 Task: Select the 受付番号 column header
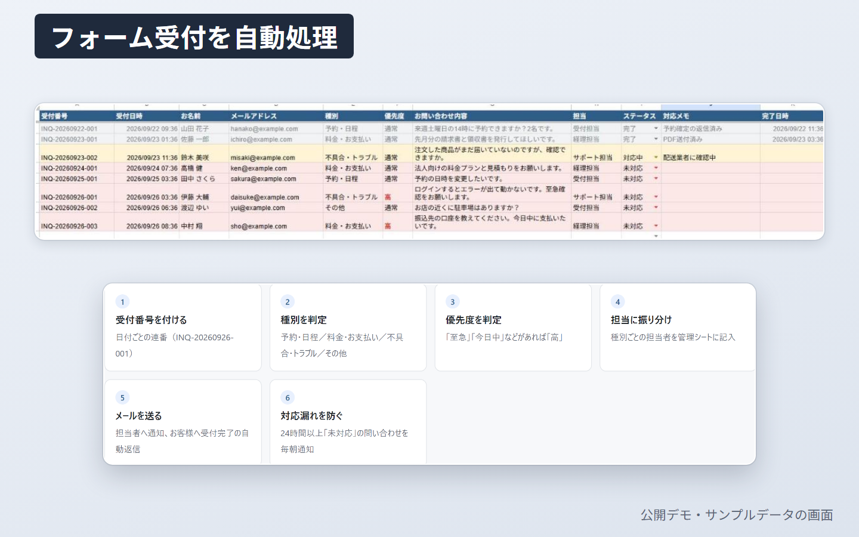pyautogui.click(x=76, y=116)
